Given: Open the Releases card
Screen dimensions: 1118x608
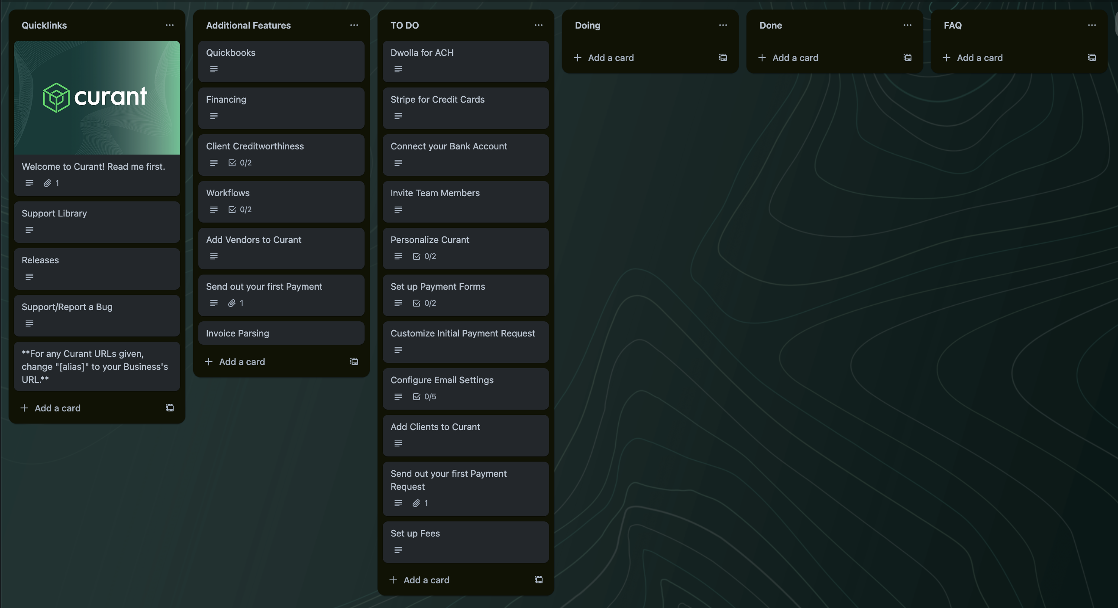Looking at the screenshot, I should (x=97, y=269).
